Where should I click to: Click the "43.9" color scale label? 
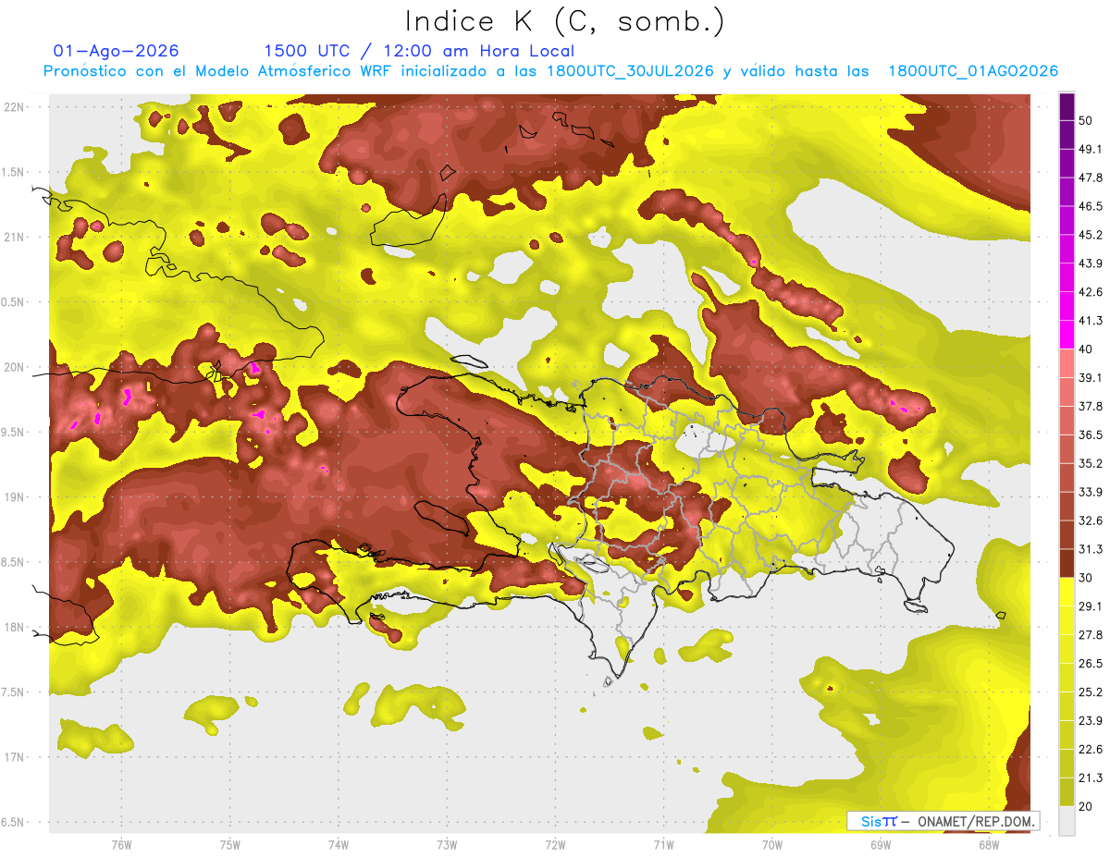pyautogui.click(x=1091, y=263)
